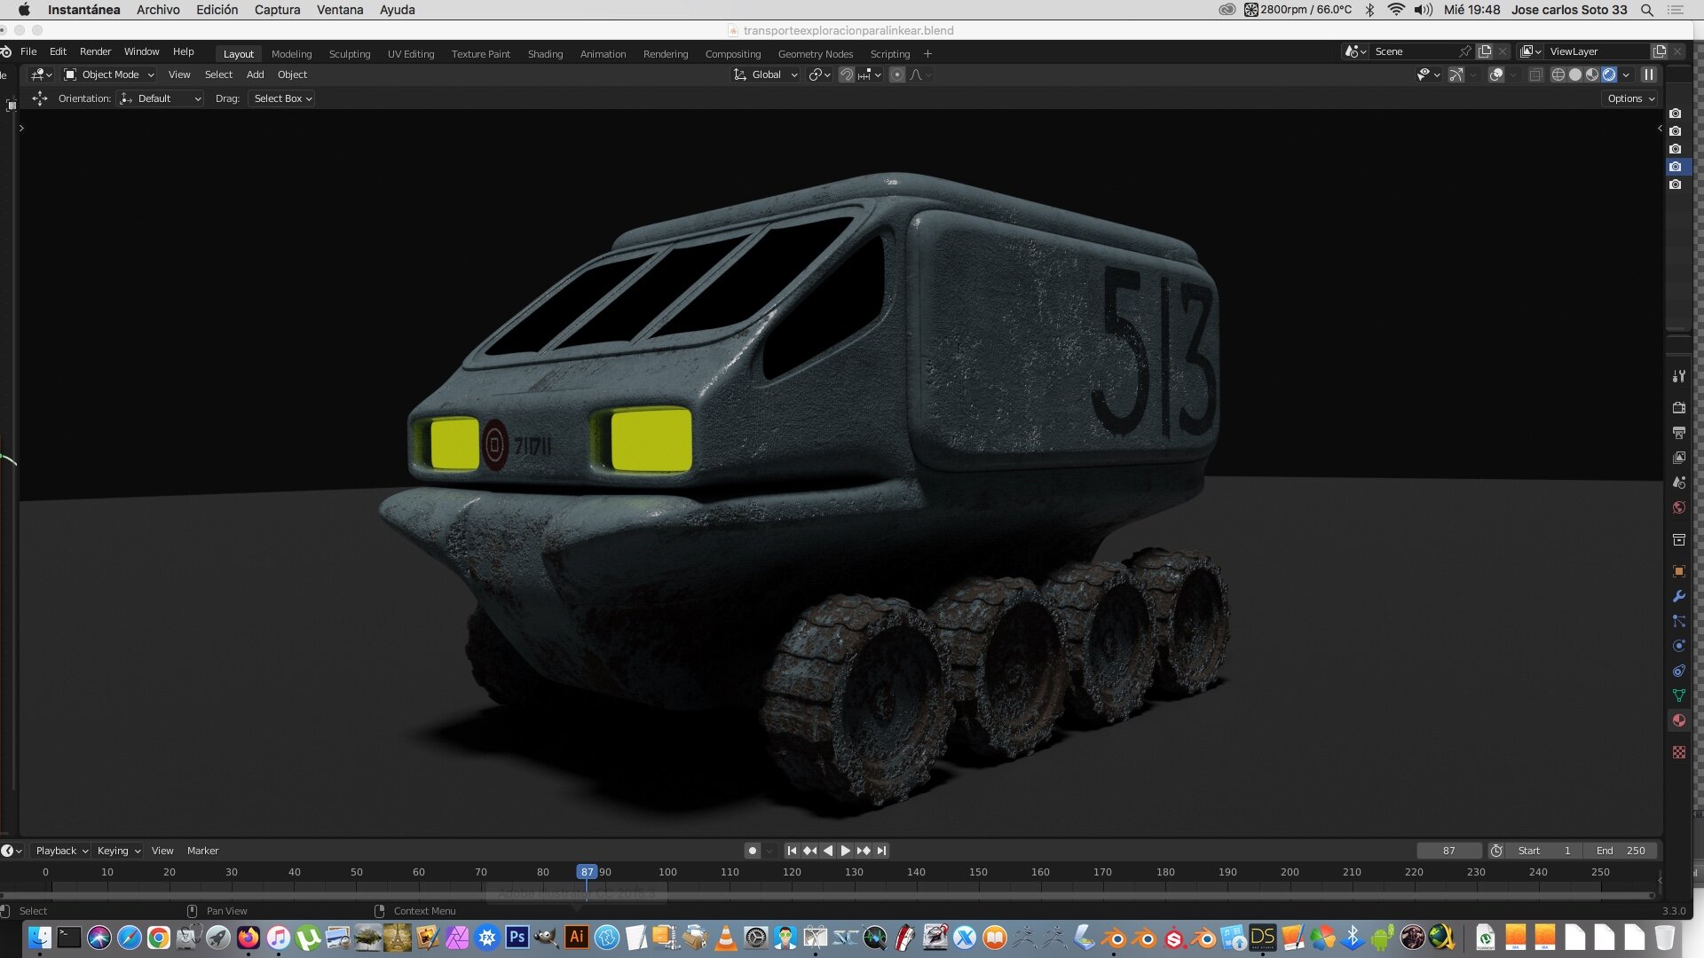The width and height of the screenshot is (1704, 958).
Task: Open the Tool properties tab
Action: pyautogui.click(x=1678, y=376)
